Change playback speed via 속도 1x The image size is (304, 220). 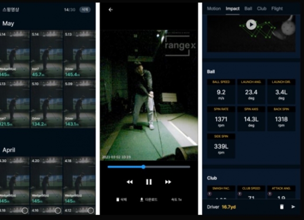tap(176, 200)
